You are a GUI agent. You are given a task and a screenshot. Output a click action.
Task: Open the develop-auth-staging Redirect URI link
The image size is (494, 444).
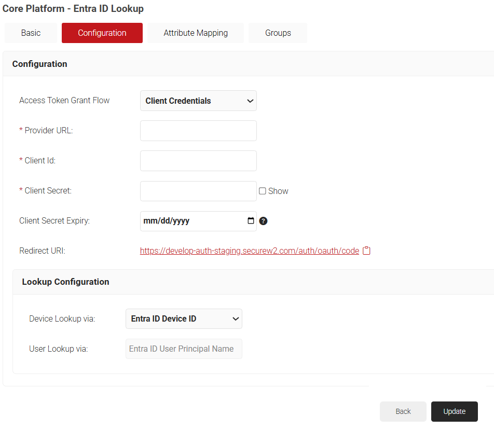point(249,251)
